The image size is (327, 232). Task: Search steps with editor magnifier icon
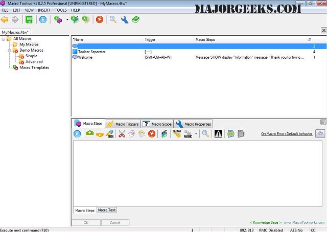[x=205, y=134]
